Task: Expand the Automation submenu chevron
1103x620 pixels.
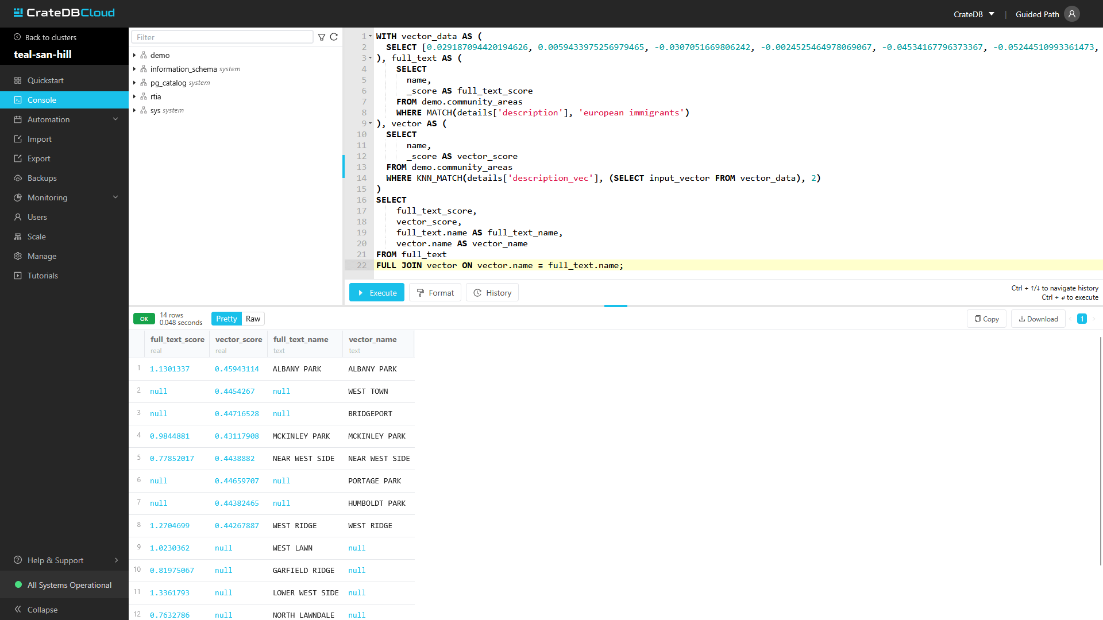Action: click(115, 119)
